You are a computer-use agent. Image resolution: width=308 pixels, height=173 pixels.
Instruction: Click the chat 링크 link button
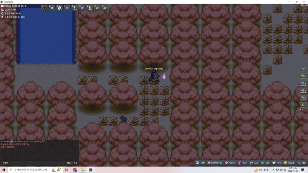pyautogui.click(x=69, y=163)
